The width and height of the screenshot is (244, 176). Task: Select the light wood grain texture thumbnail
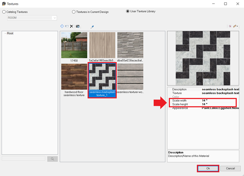(x=102, y=45)
